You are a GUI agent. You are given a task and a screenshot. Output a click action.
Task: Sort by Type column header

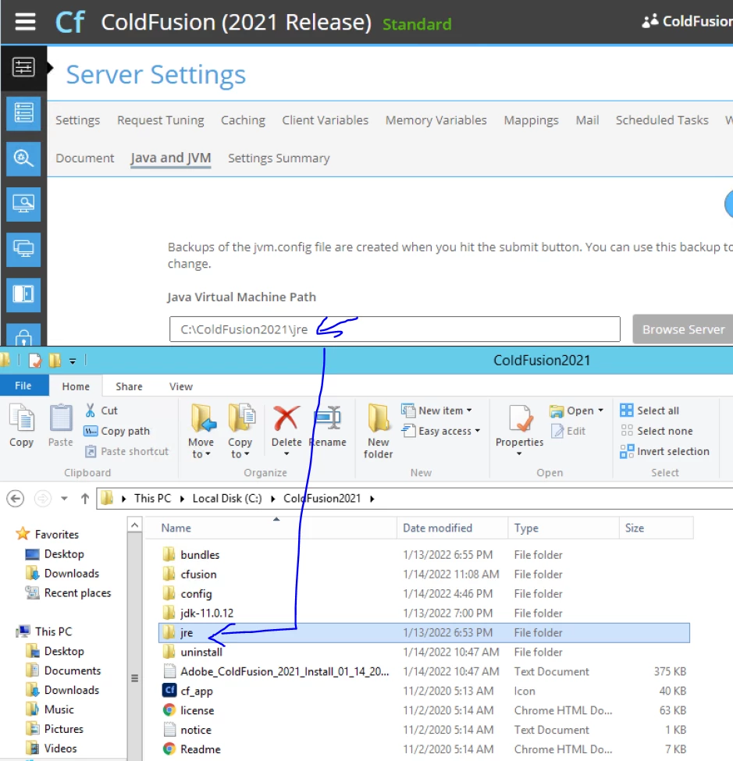[564, 528]
